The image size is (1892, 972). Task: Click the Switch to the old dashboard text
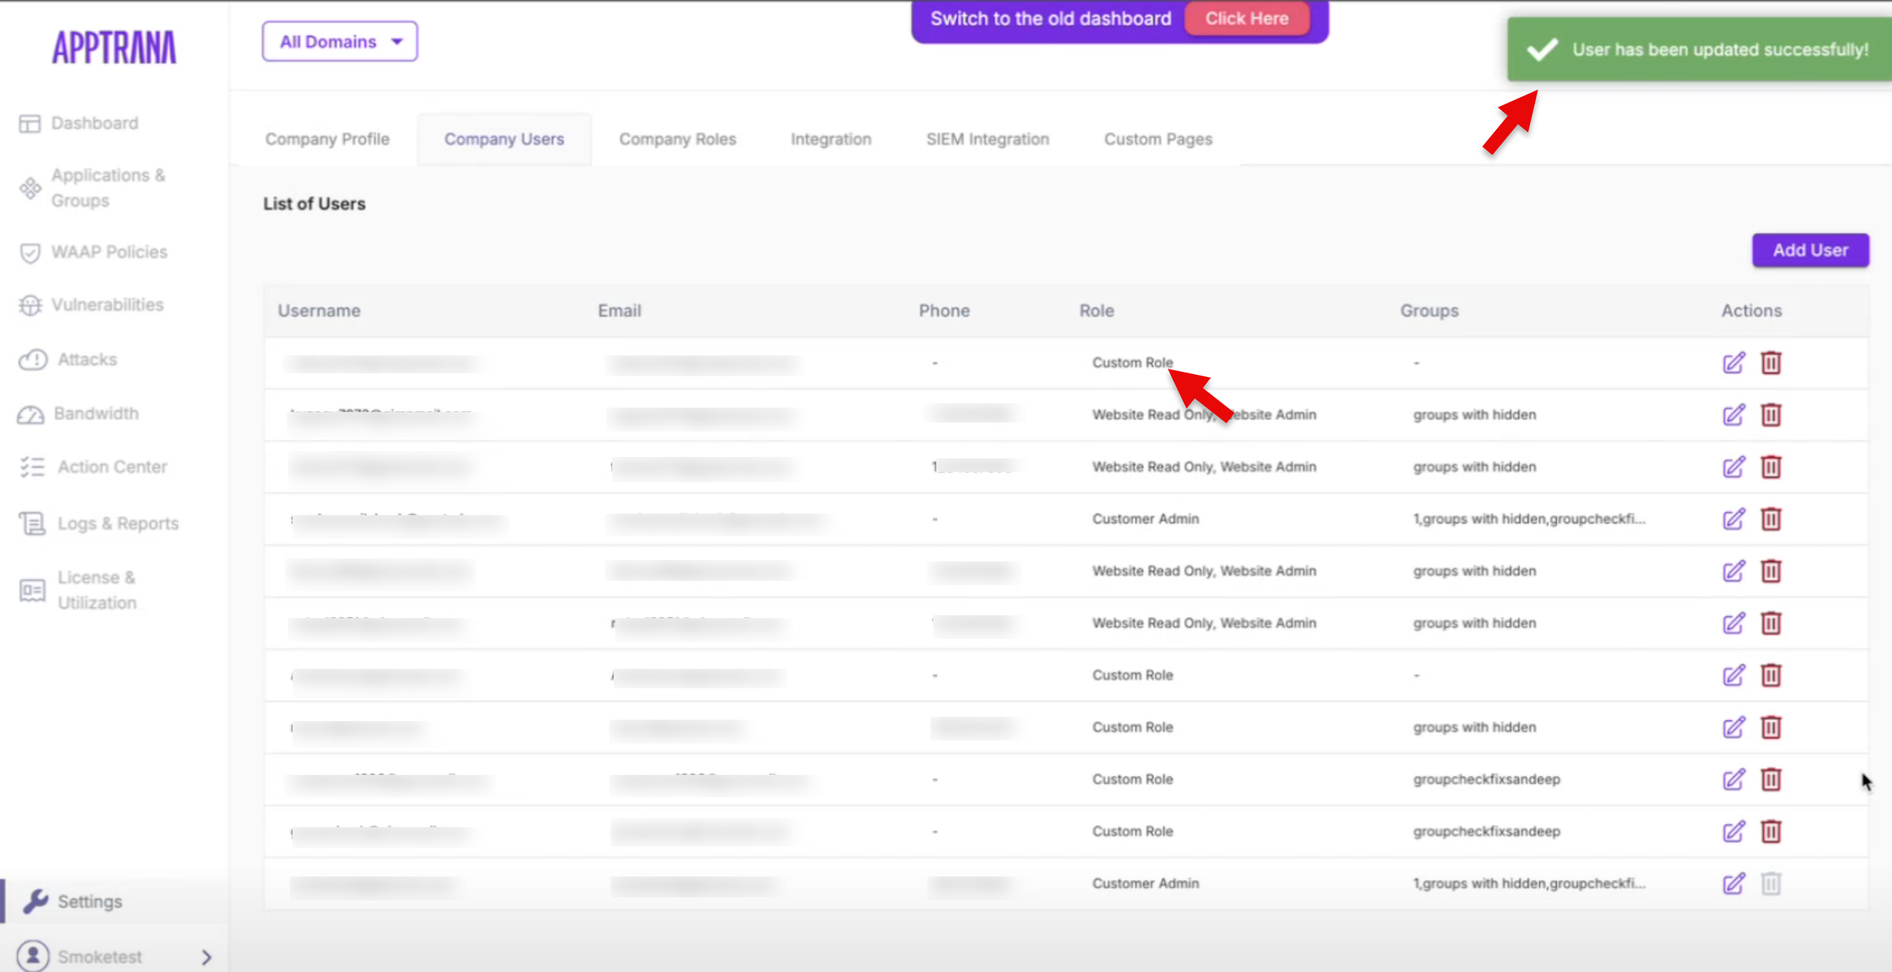(x=1051, y=19)
